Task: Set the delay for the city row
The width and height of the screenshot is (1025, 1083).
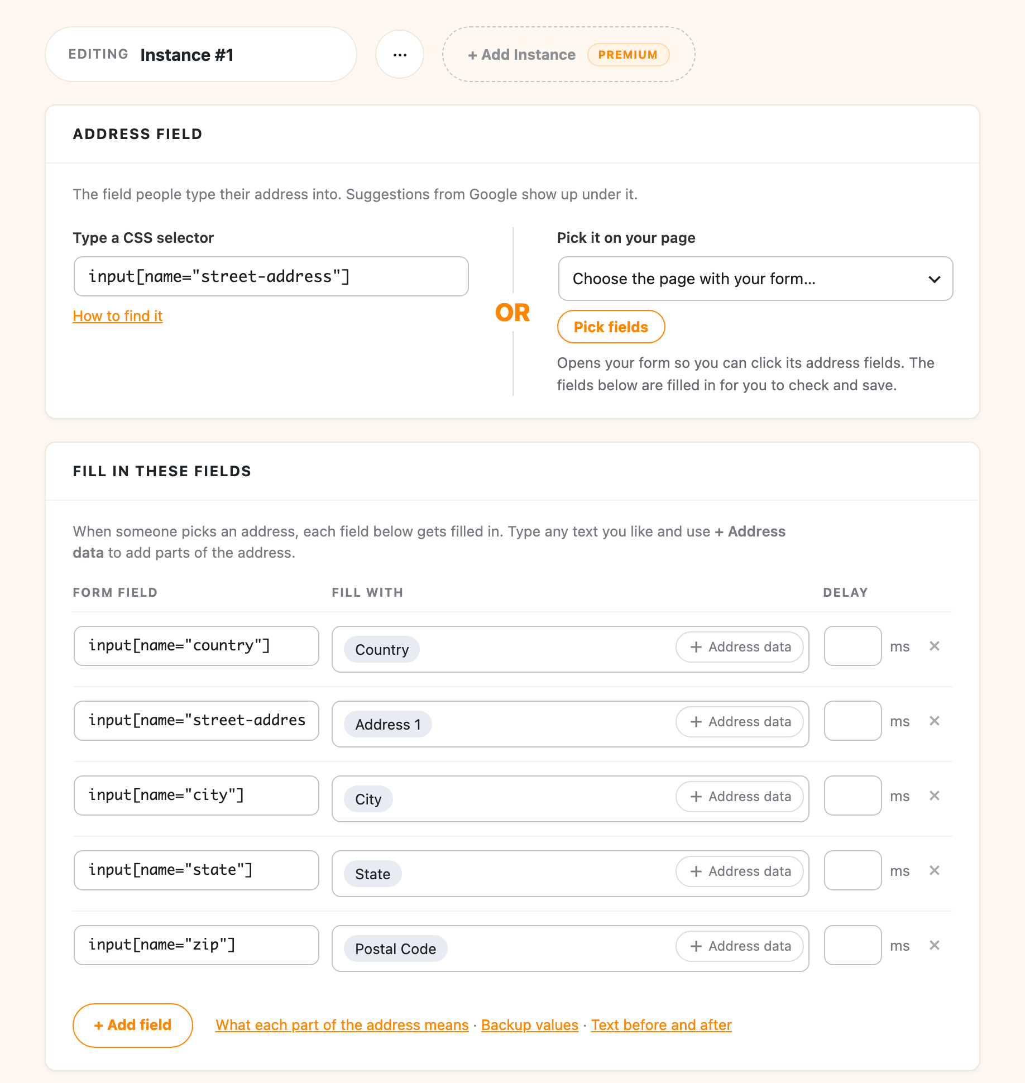Action: click(x=853, y=796)
